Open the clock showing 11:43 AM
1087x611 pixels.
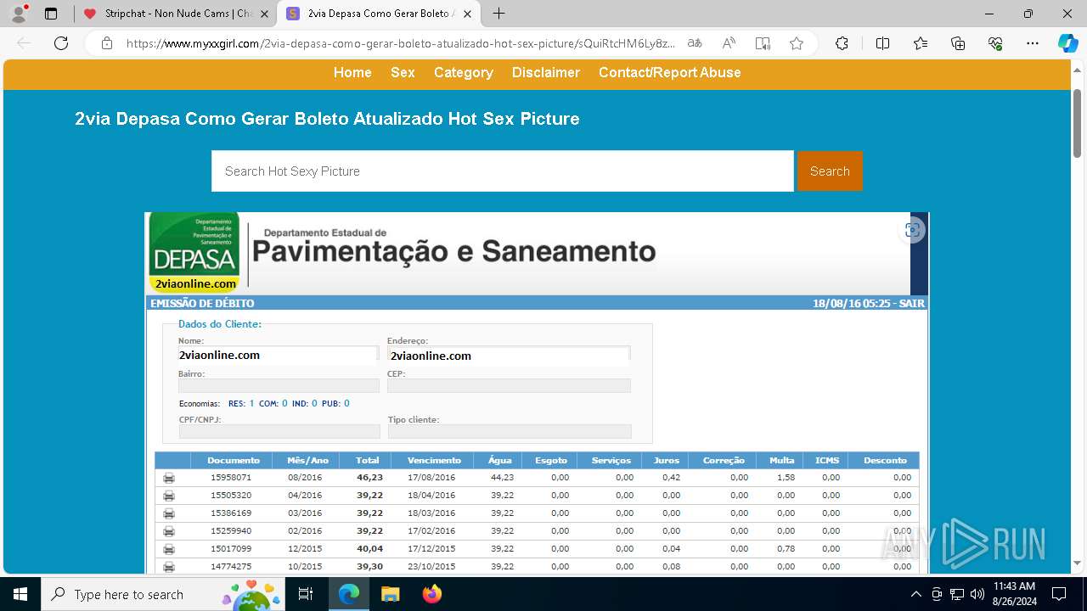pyautogui.click(x=1014, y=594)
